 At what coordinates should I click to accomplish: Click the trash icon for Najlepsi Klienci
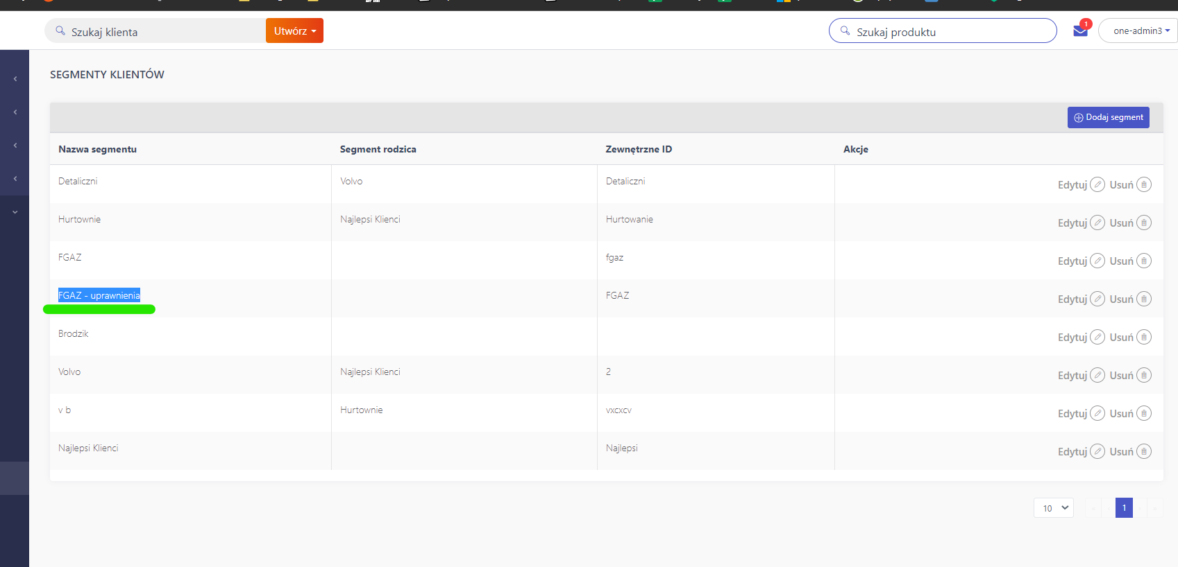(x=1144, y=451)
